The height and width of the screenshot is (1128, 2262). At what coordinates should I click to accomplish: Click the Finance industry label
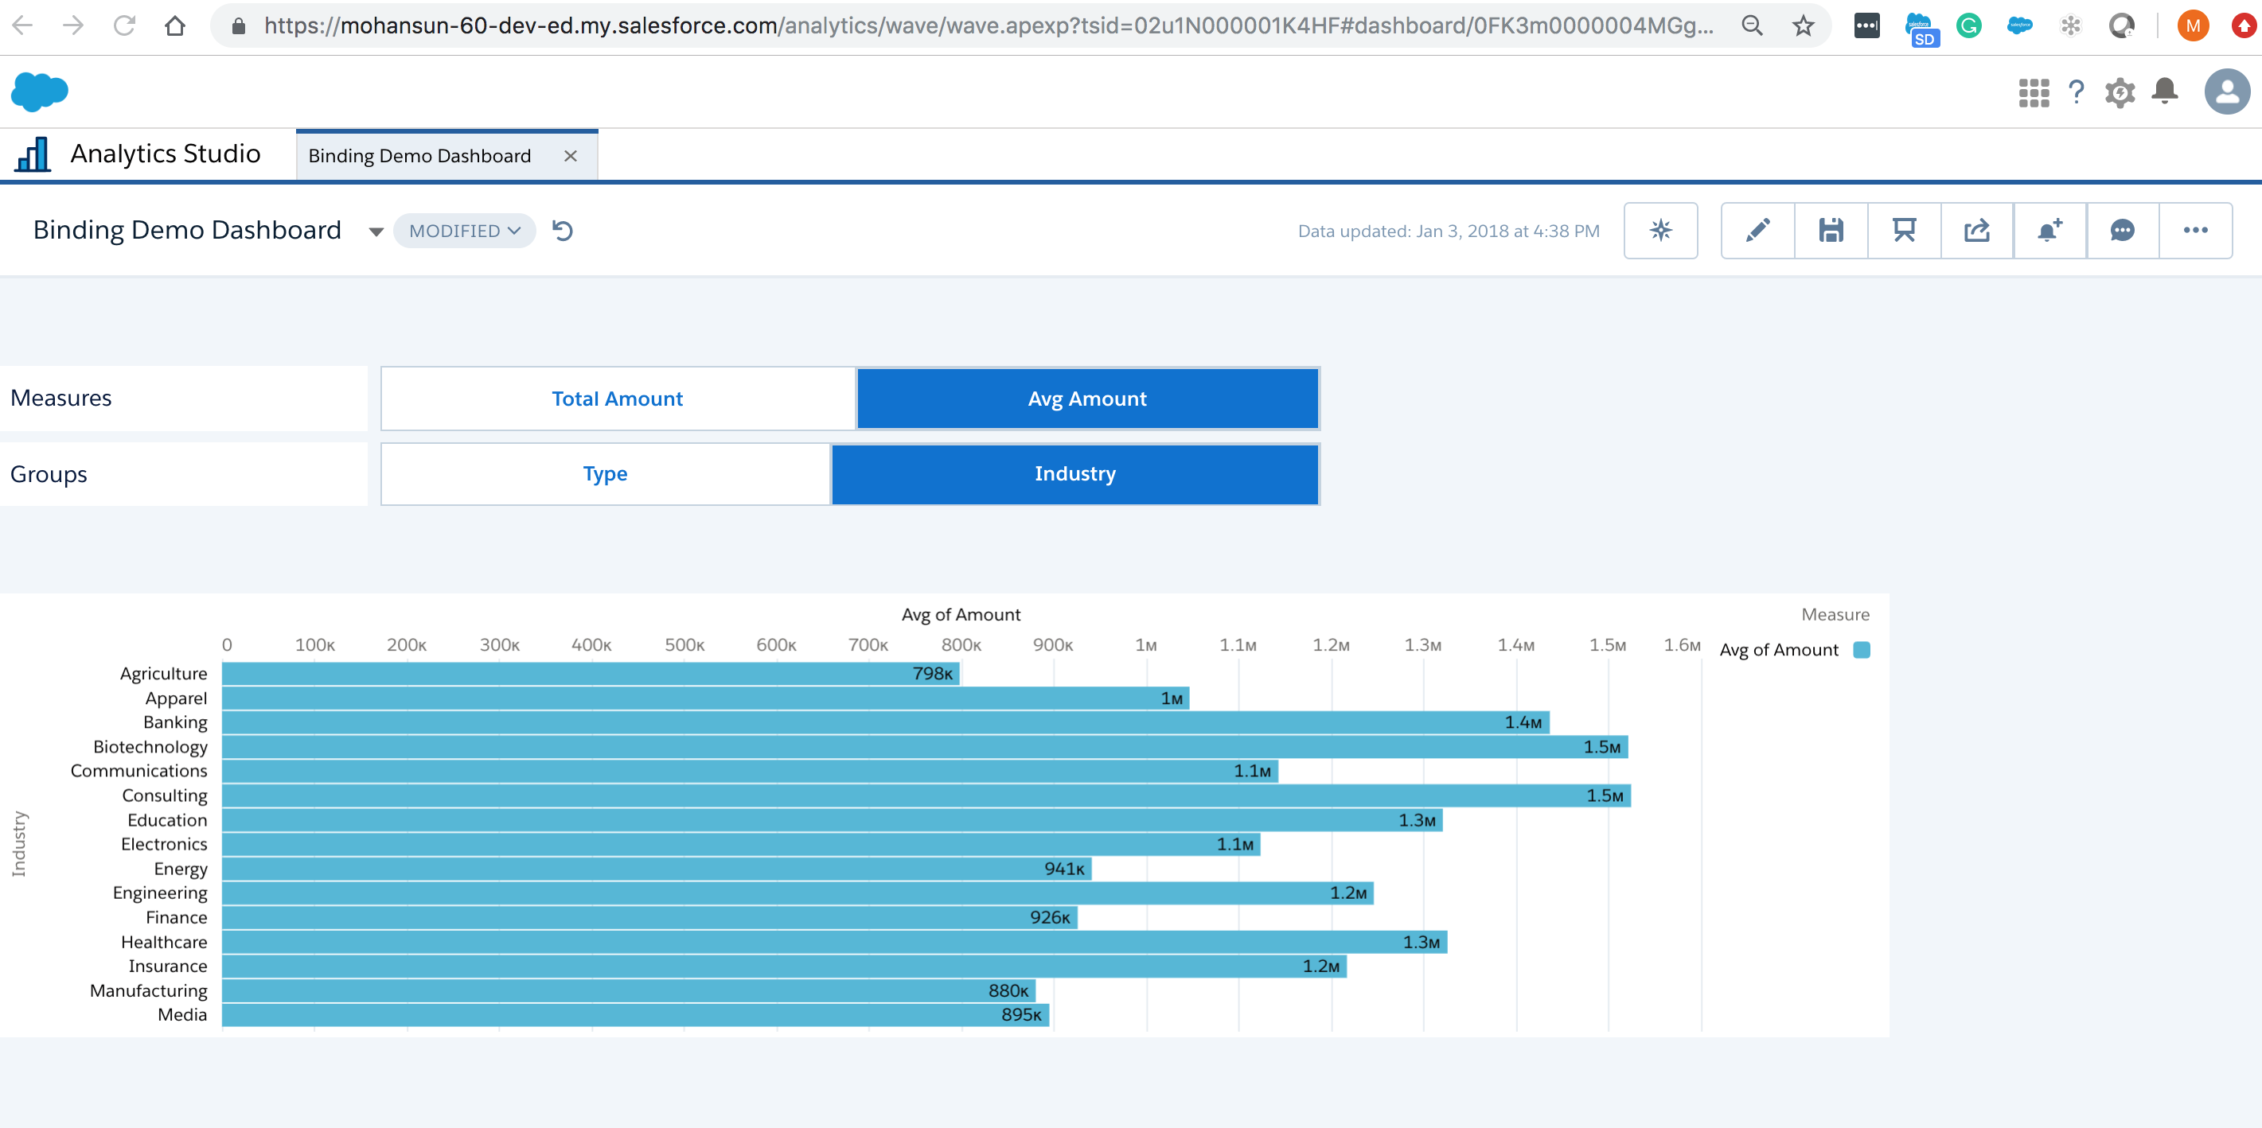point(177,917)
